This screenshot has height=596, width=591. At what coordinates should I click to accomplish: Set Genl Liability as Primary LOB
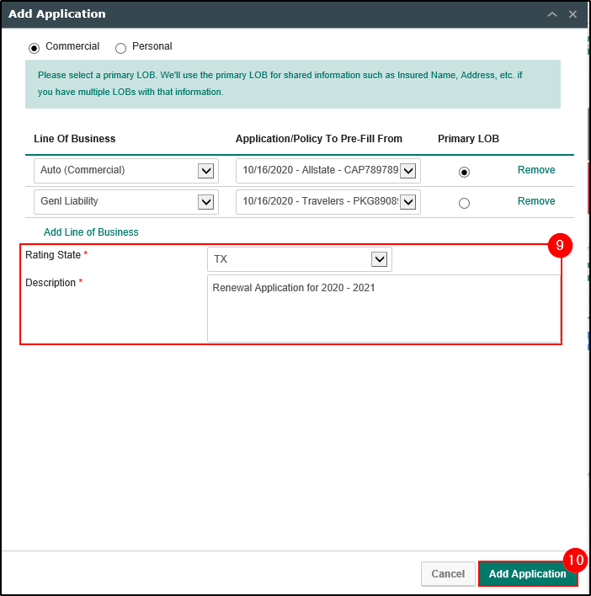click(464, 204)
